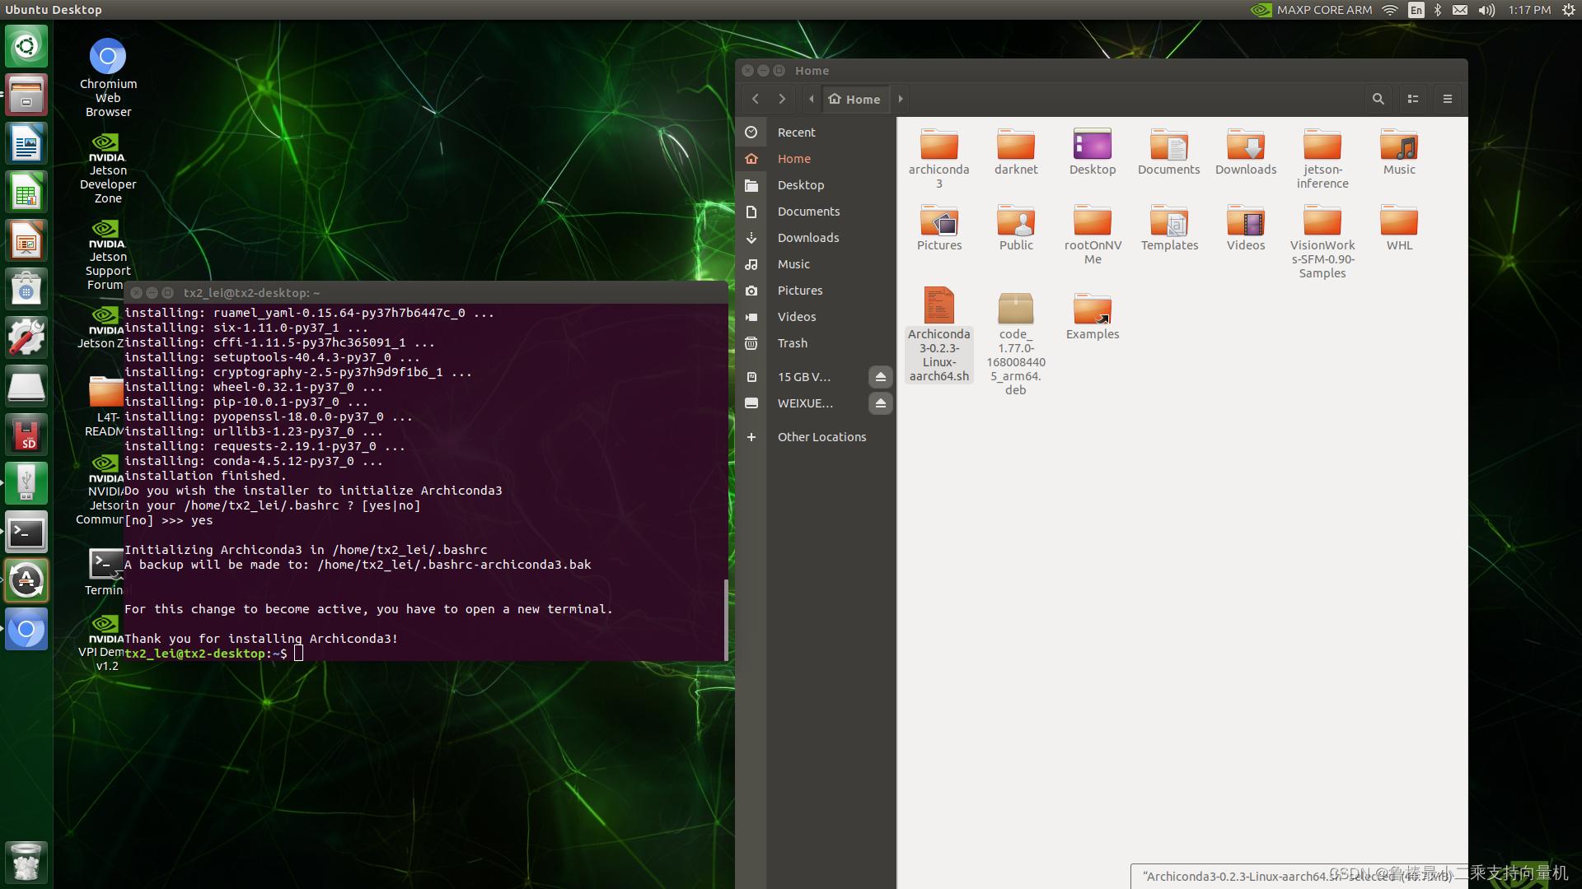Viewport: 1582px width, 889px height.
Task: Open LibreOffice Impress from the dock
Action: click(x=26, y=240)
